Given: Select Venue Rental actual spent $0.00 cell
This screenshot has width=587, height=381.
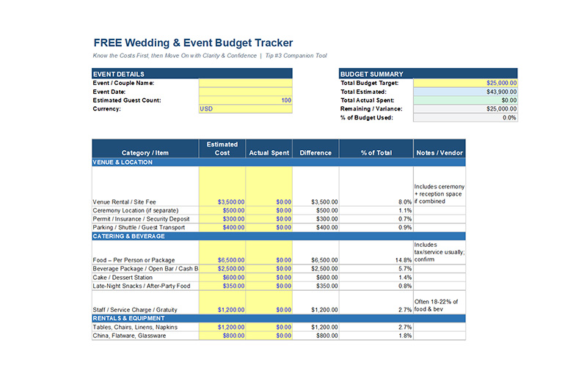Looking at the screenshot, I should [x=269, y=186].
